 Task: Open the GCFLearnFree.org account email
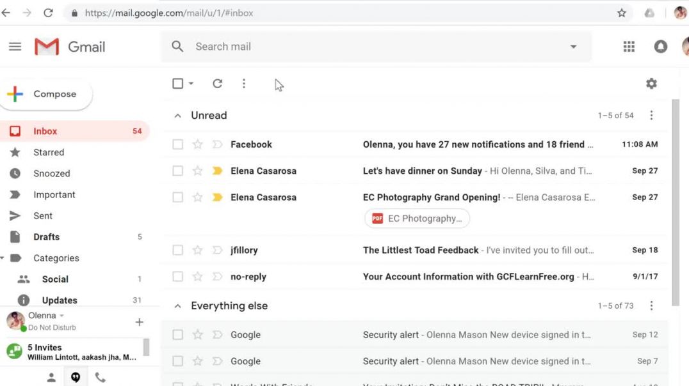tap(415, 277)
